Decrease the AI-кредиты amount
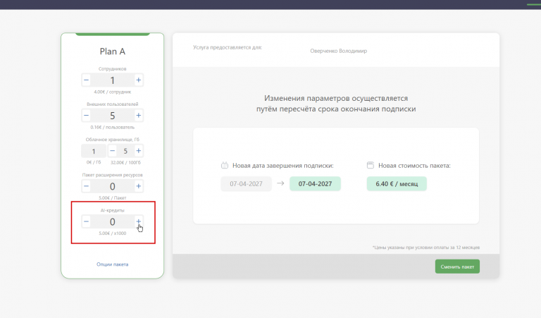This screenshot has height=318, width=541. click(86, 221)
